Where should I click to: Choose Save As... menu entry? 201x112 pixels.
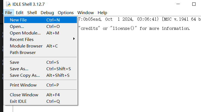coord(19,69)
